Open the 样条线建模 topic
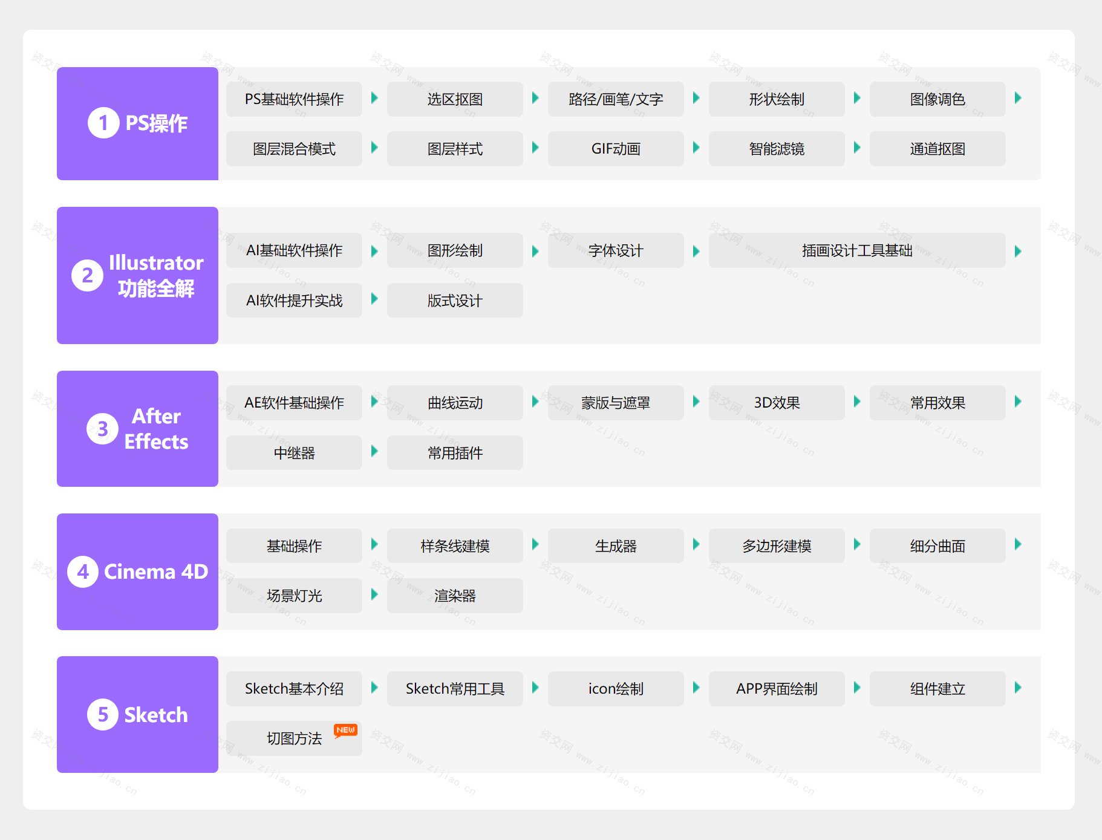The width and height of the screenshot is (1102, 840). pos(455,546)
